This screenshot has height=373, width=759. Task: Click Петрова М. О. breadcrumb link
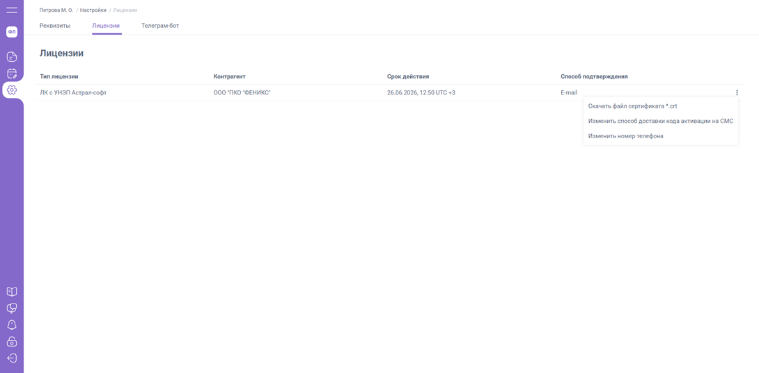56,10
